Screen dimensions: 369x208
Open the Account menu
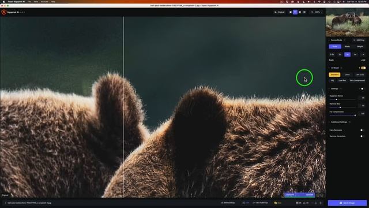44,2
